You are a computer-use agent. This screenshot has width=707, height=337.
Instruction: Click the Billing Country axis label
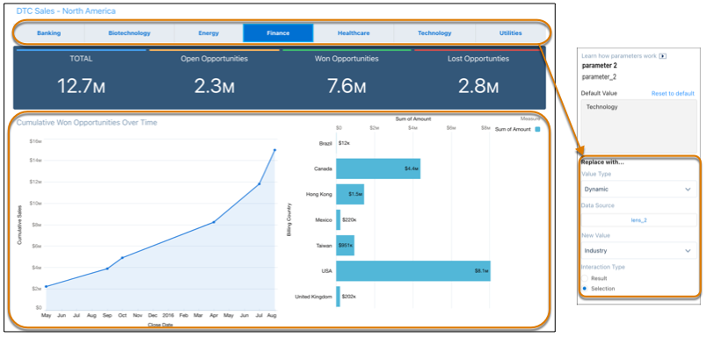click(x=288, y=220)
